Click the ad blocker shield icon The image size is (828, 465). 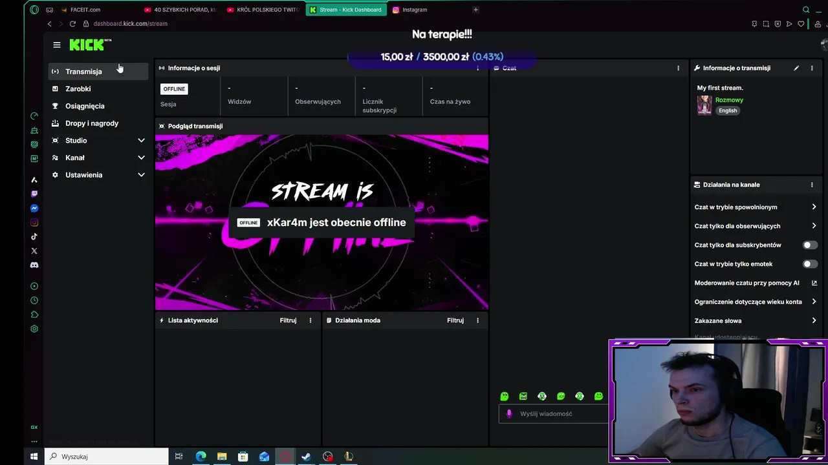(x=778, y=24)
